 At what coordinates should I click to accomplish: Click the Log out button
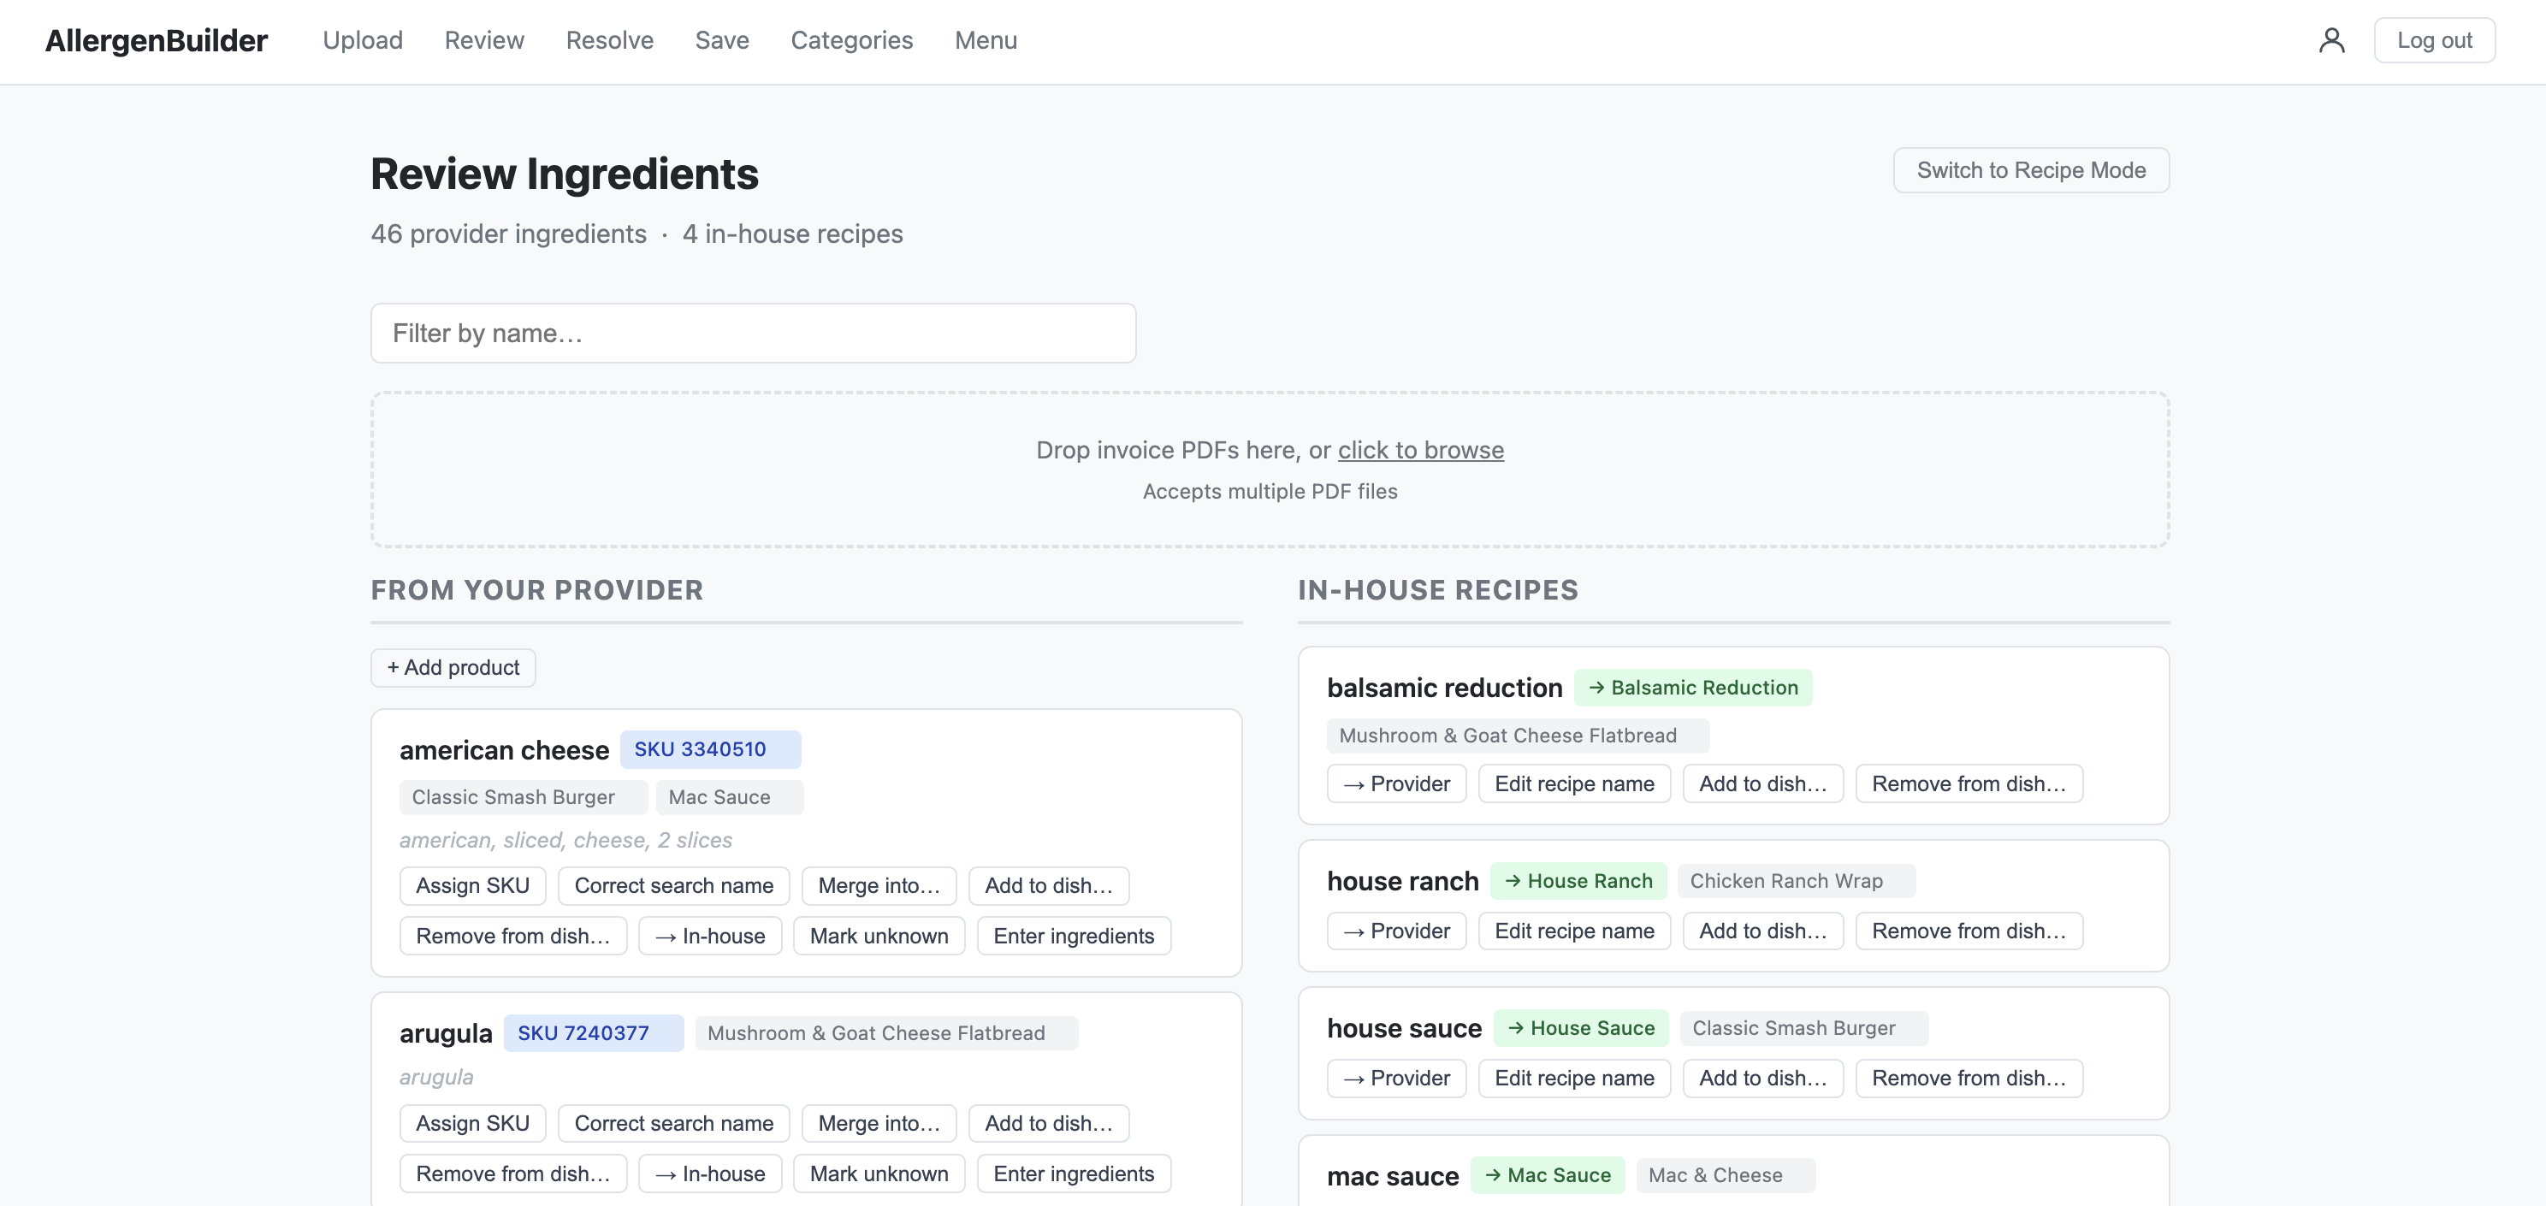point(2434,40)
